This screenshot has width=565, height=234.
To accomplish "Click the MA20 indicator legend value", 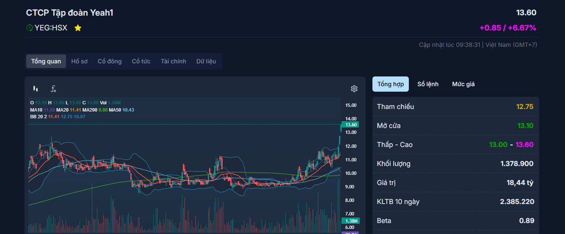I will tap(75, 110).
